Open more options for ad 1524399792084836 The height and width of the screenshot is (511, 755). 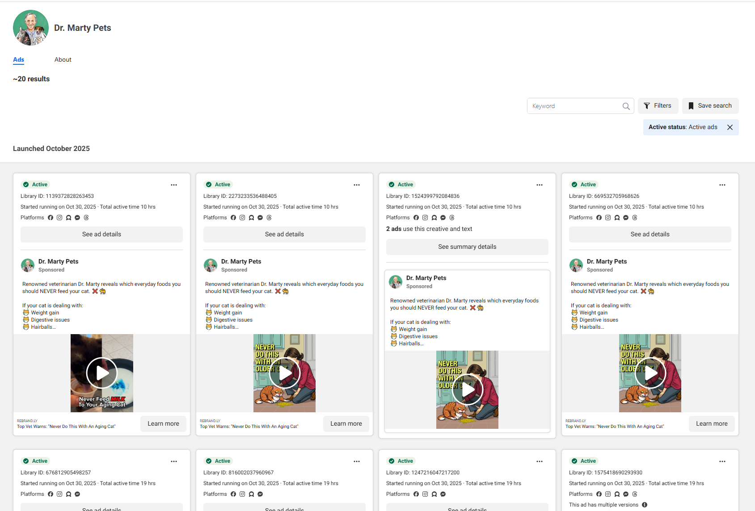click(540, 185)
